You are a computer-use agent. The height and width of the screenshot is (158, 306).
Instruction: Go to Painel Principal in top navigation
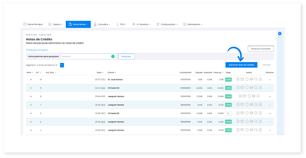pyautogui.click(x=33, y=24)
